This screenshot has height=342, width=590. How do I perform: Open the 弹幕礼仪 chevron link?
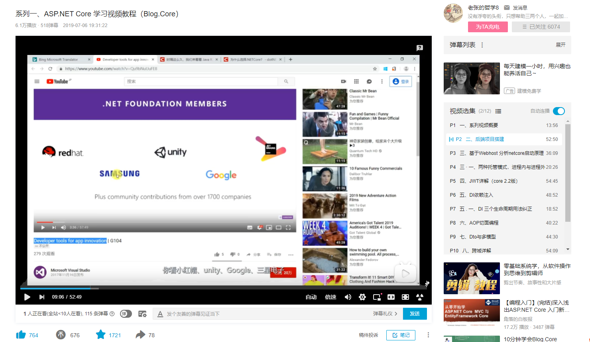385,314
